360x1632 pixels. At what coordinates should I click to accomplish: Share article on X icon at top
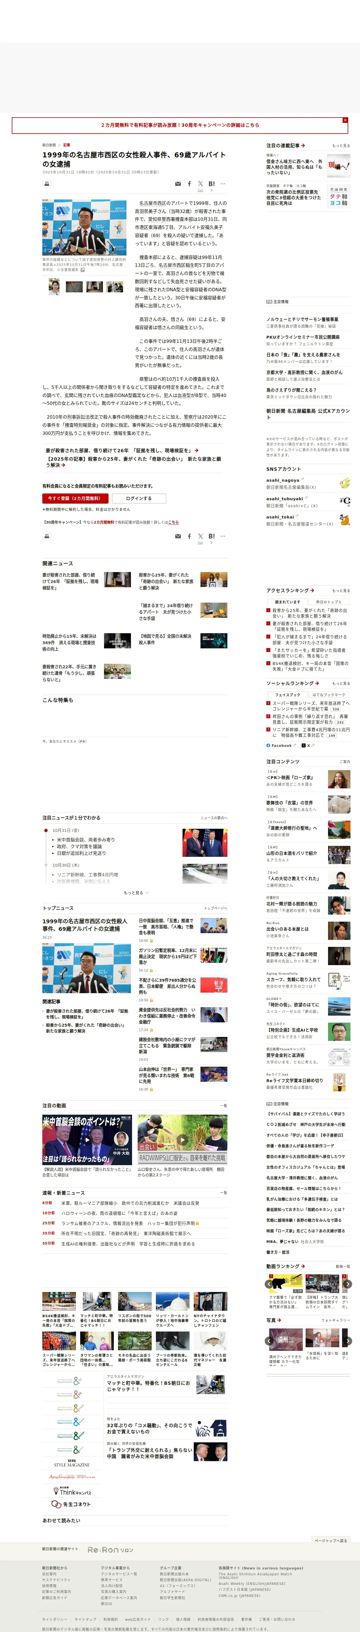(200, 184)
